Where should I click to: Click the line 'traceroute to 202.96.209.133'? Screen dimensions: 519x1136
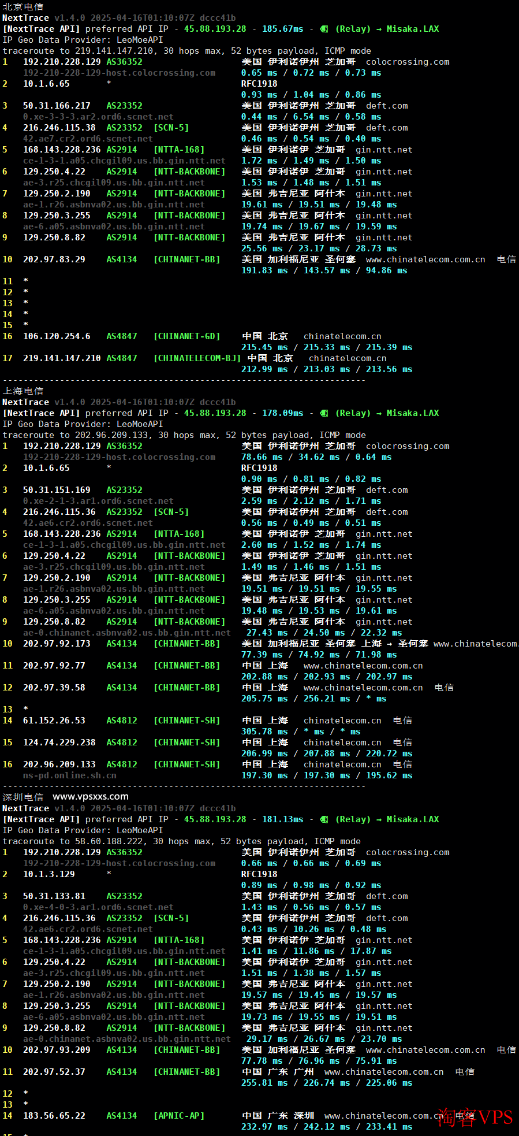tap(184, 435)
